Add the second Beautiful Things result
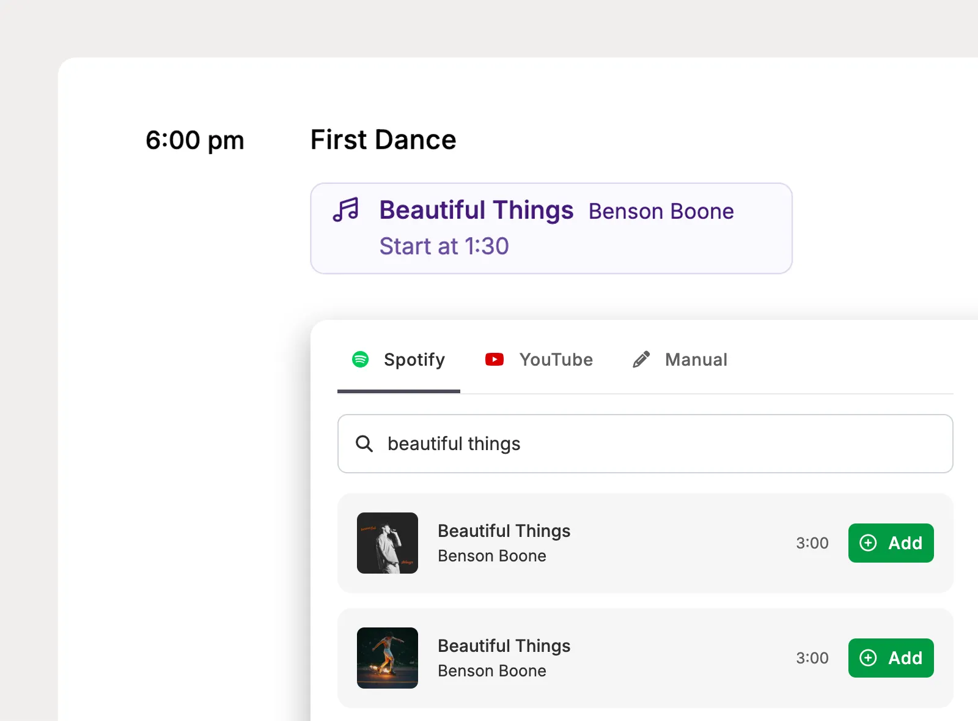The width and height of the screenshot is (978, 721). pos(891,658)
